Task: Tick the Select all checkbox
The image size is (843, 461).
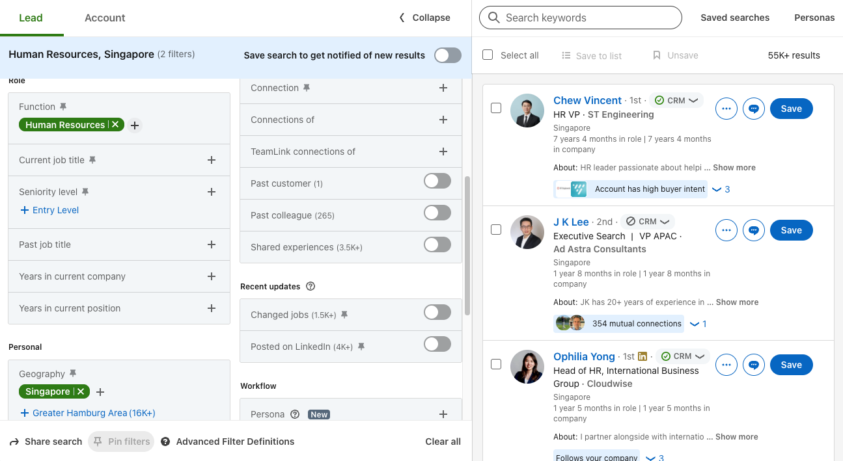Action: pyautogui.click(x=488, y=55)
